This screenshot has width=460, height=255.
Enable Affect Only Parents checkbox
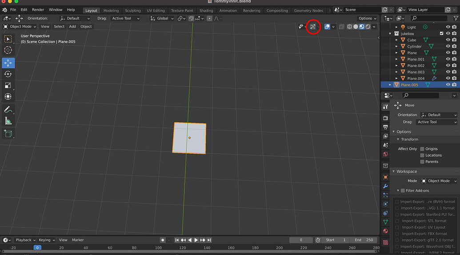422,162
